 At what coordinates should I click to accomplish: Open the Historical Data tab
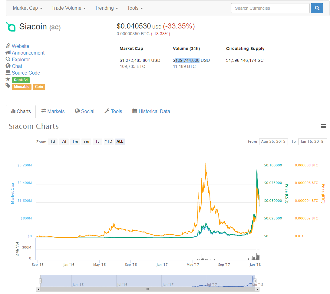(151, 111)
